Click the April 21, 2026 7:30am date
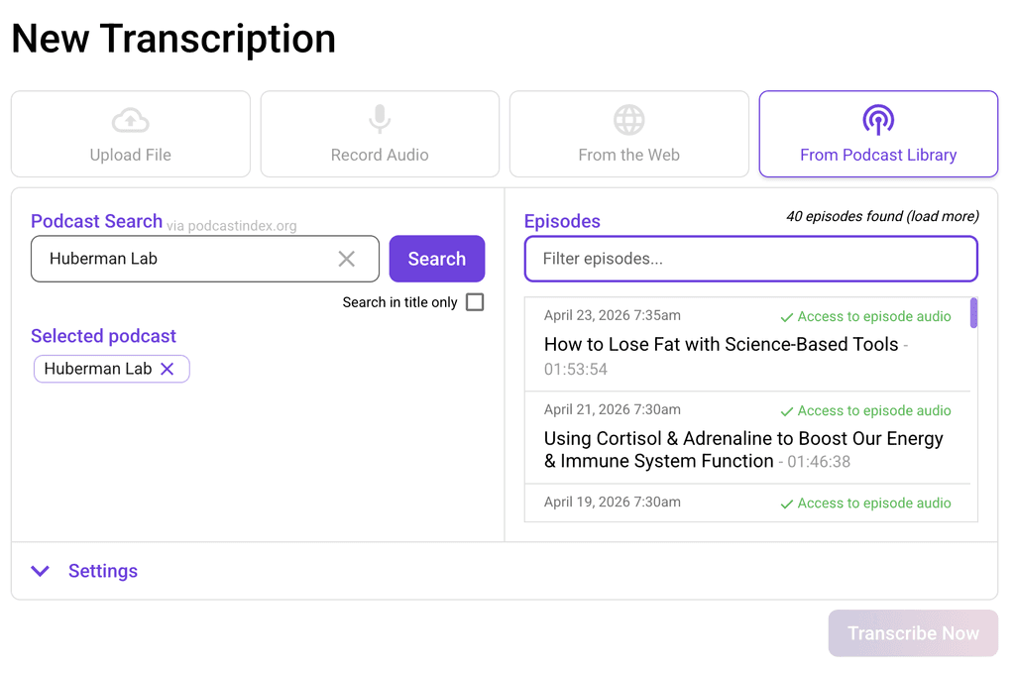The height and width of the screenshot is (673, 1015). tap(613, 409)
